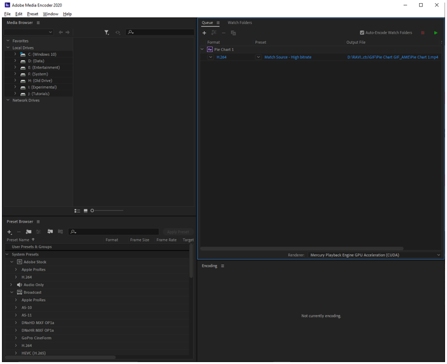The height and width of the screenshot is (364, 447).
Task: Click the Queue duplicate icon
Action: coord(233,33)
